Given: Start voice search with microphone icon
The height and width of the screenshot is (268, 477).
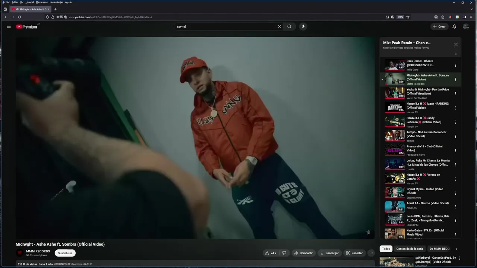Looking at the screenshot, I should pyautogui.click(x=303, y=26).
